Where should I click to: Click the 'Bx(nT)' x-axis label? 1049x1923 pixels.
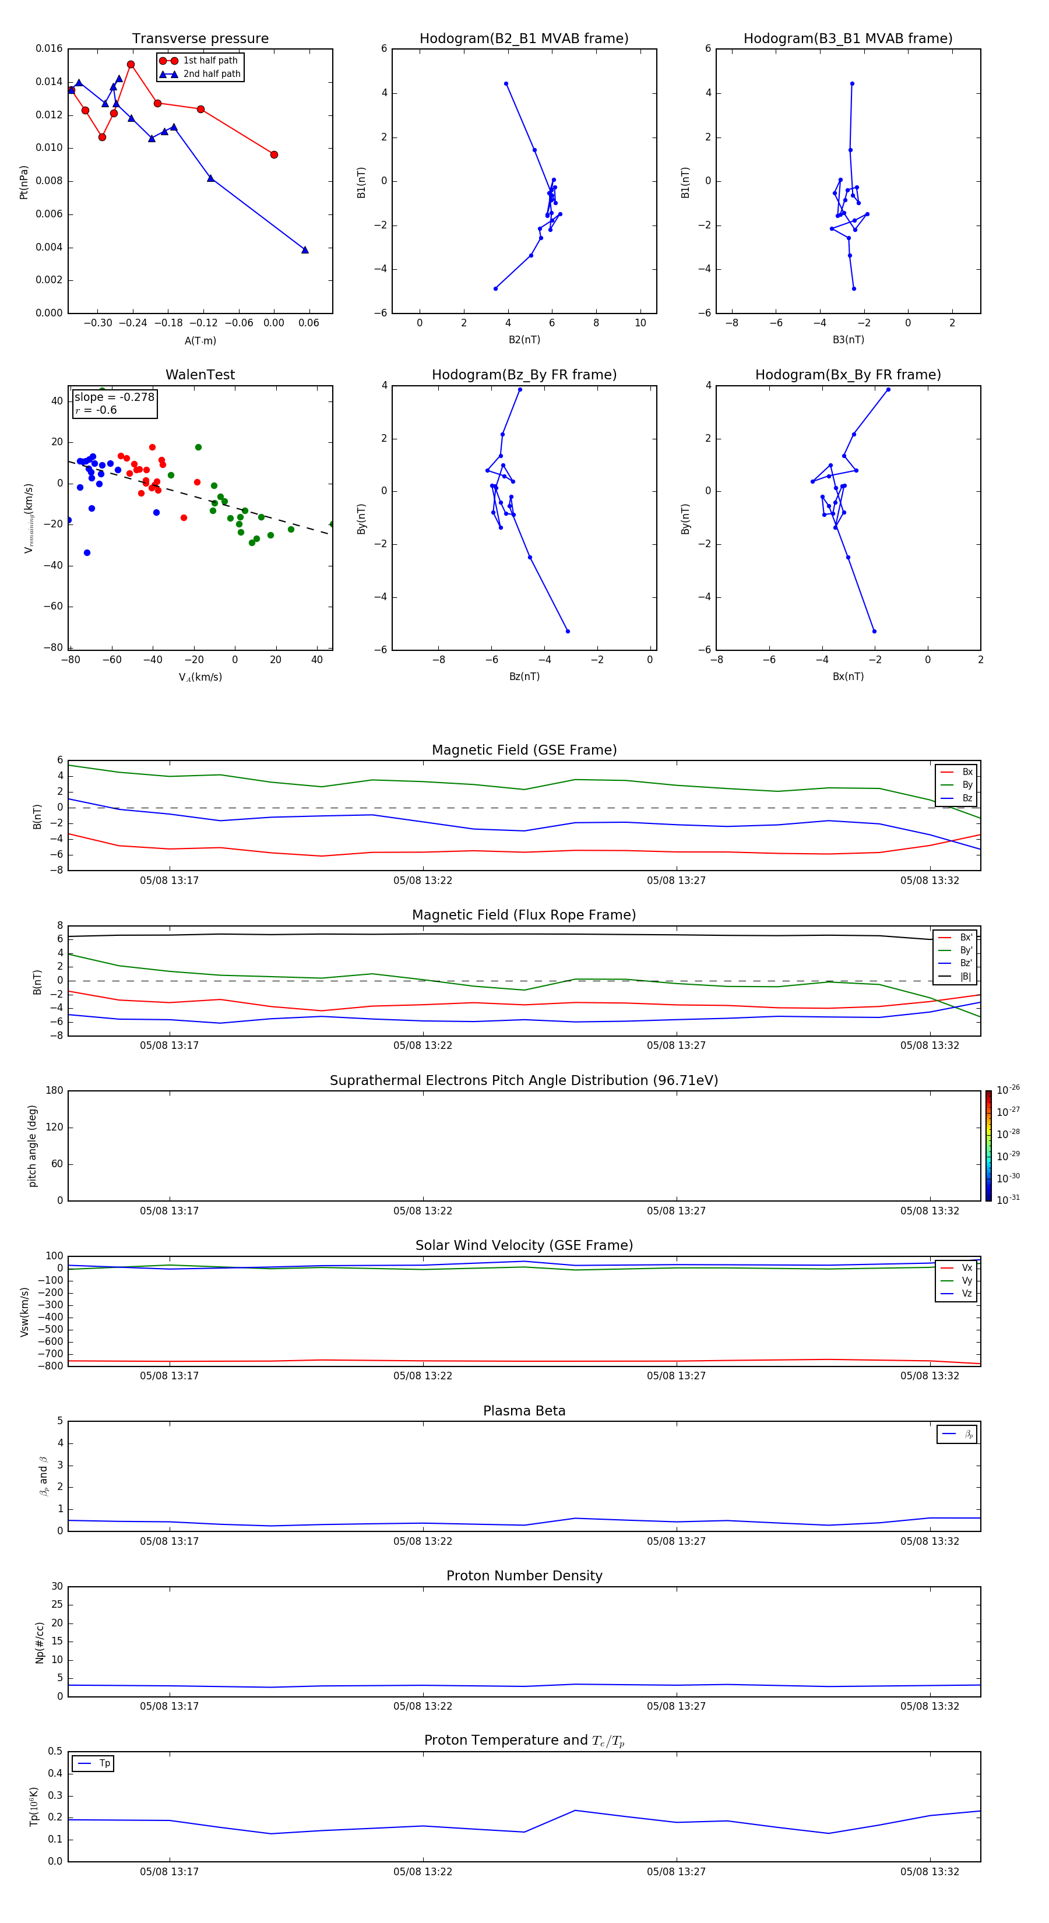(x=848, y=677)
